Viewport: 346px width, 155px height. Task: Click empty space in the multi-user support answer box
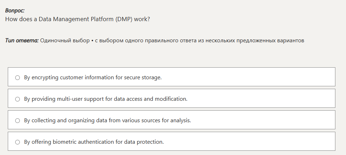click(262, 99)
